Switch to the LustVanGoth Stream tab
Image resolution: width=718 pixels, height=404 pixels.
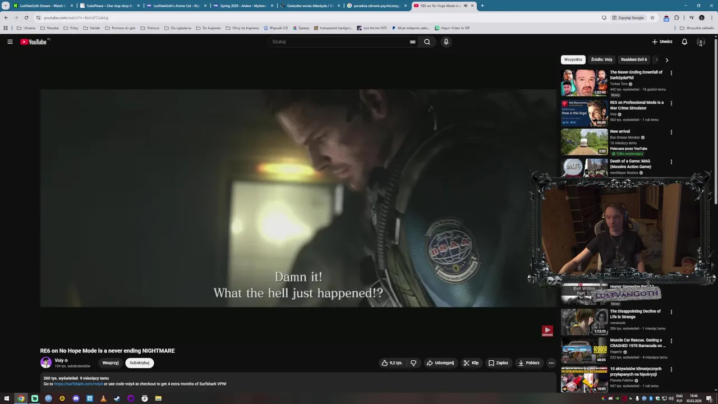tap(43, 6)
